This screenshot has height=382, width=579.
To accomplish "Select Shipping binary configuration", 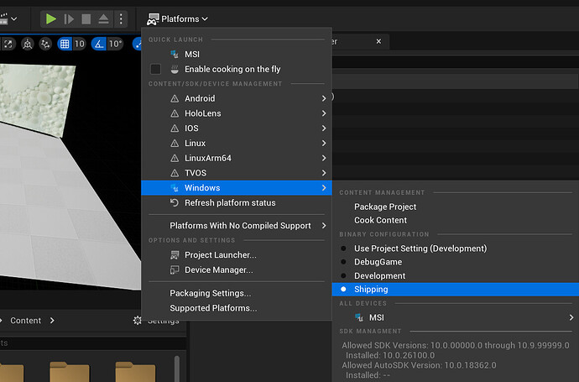I will click(456, 290).
